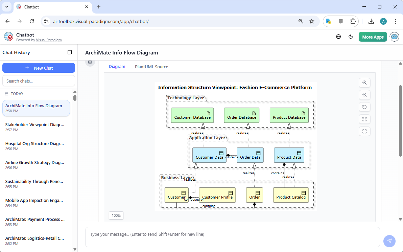Open the Visual Paradigm link
The image size is (403, 252).
pos(49,40)
